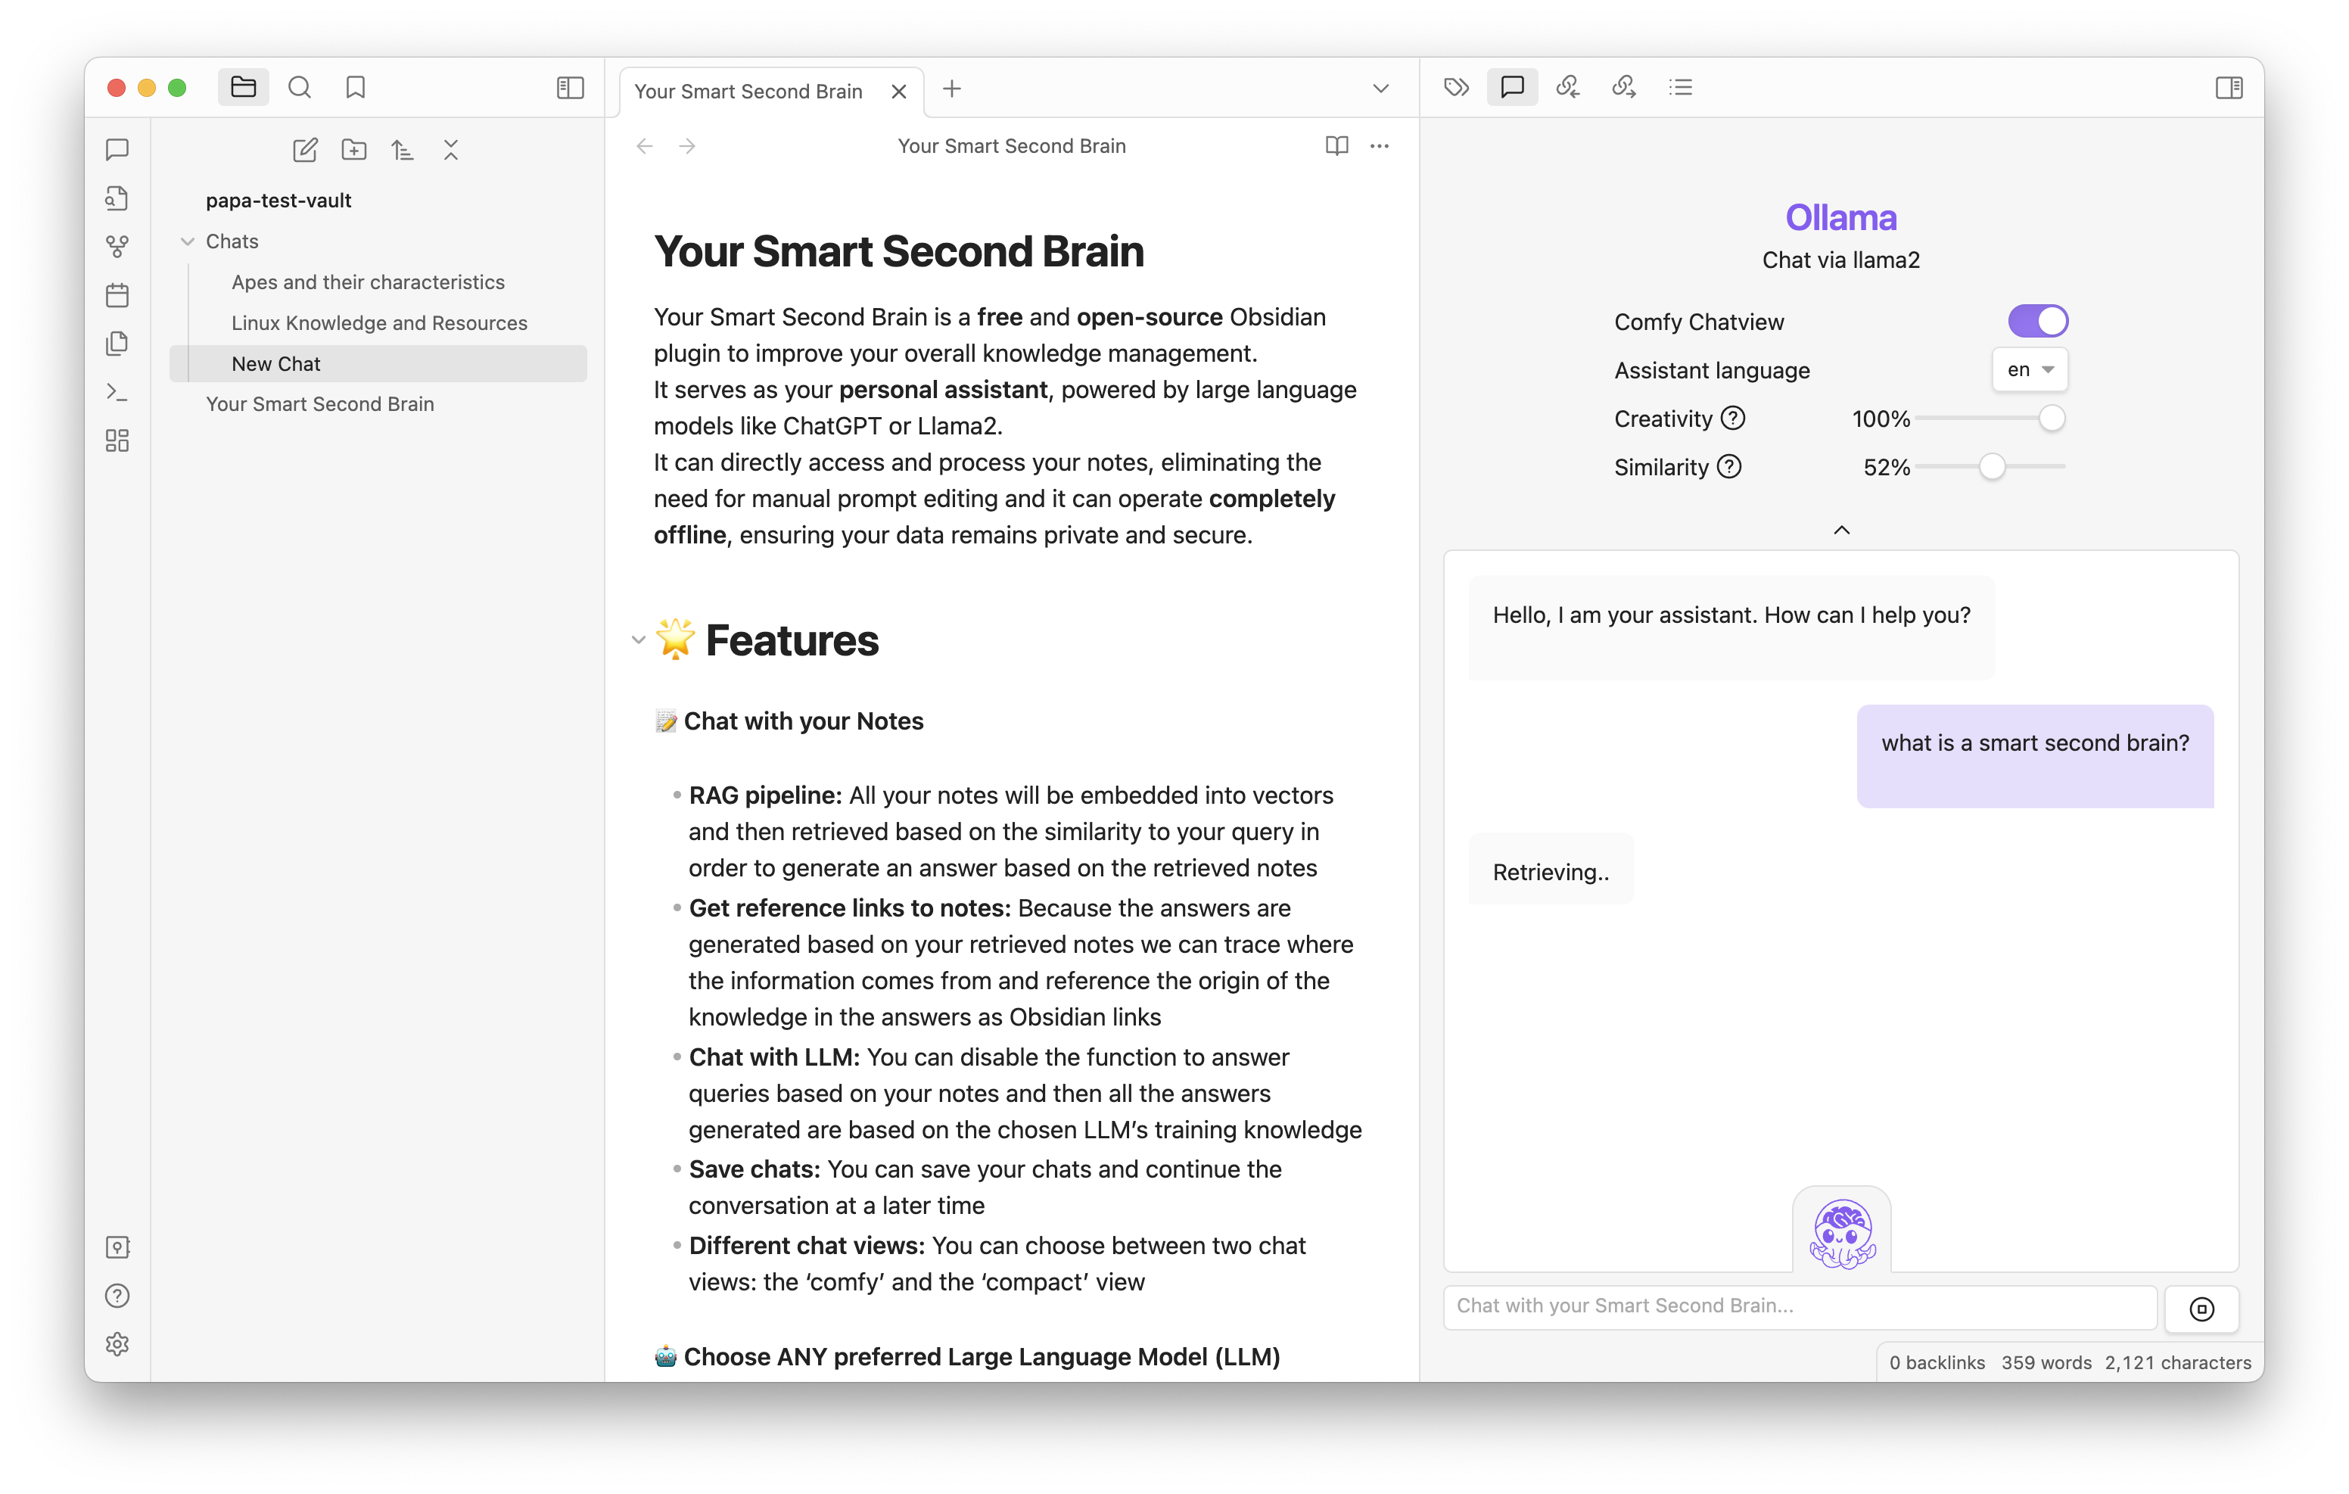Viewport: 2349px width, 1494px height.
Task: Create a new note icon
Action: pos(305,149)
